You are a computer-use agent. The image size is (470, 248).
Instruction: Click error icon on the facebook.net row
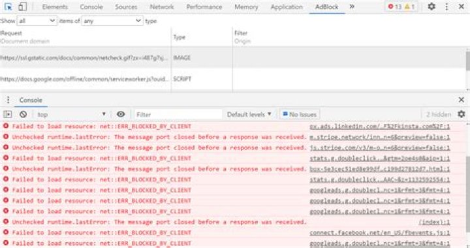[x=6, y=232]
